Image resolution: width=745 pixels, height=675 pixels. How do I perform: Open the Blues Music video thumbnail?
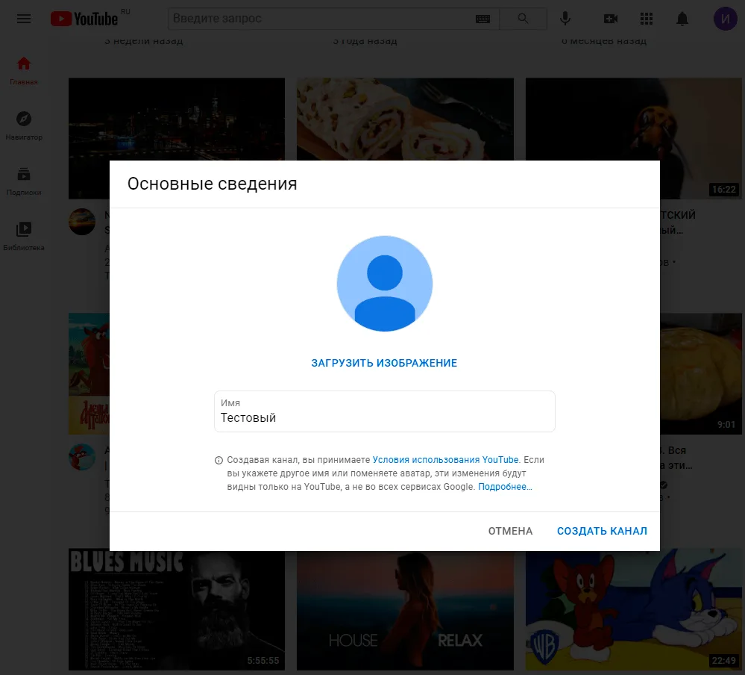177,611
